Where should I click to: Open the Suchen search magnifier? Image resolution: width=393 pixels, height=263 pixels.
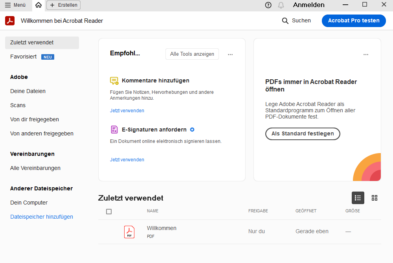point(285,21)
